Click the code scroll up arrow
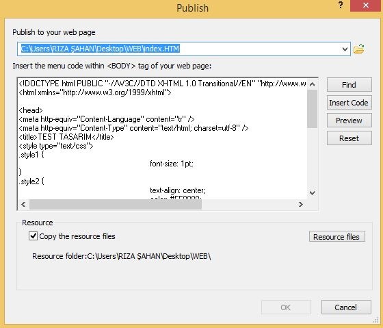 point(312,84)
